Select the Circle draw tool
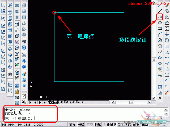The width and height of the screenshot is (170, 127). 160,40
